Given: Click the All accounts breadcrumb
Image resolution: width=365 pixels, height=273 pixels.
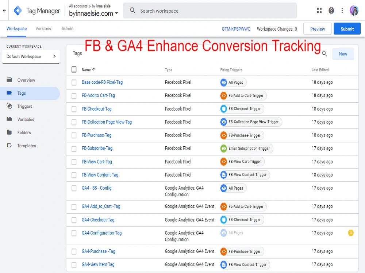Looking at the screenshot, I should click(x=78, y=6).
